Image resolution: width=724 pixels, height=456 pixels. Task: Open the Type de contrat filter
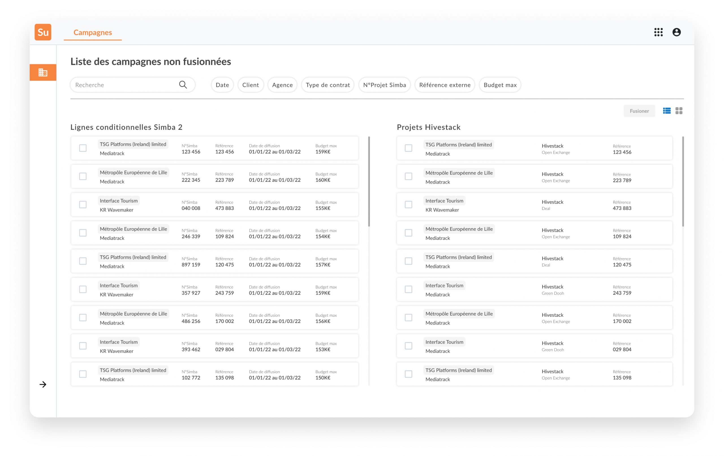pyautogui.click(x=327, y=85)
